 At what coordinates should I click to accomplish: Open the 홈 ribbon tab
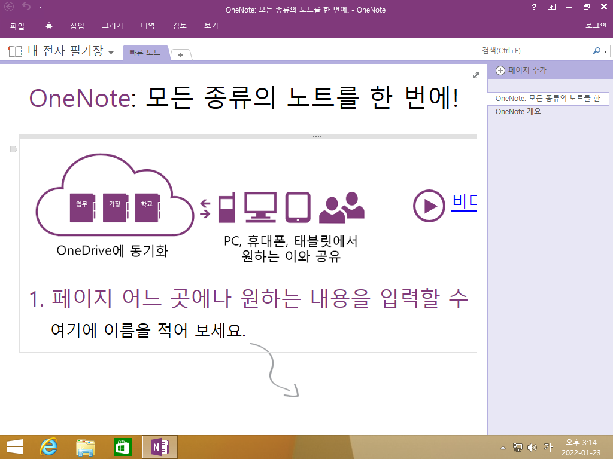(49, 26)
